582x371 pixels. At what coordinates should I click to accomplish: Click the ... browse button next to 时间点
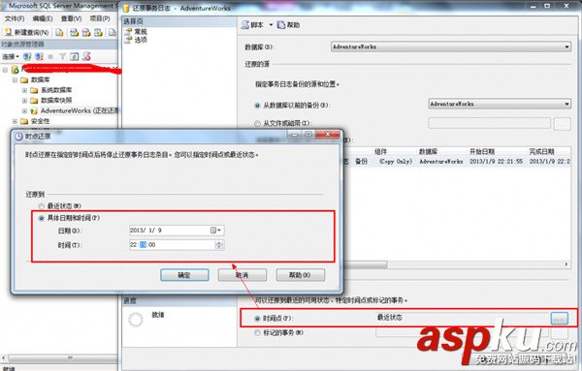point(560,318)
